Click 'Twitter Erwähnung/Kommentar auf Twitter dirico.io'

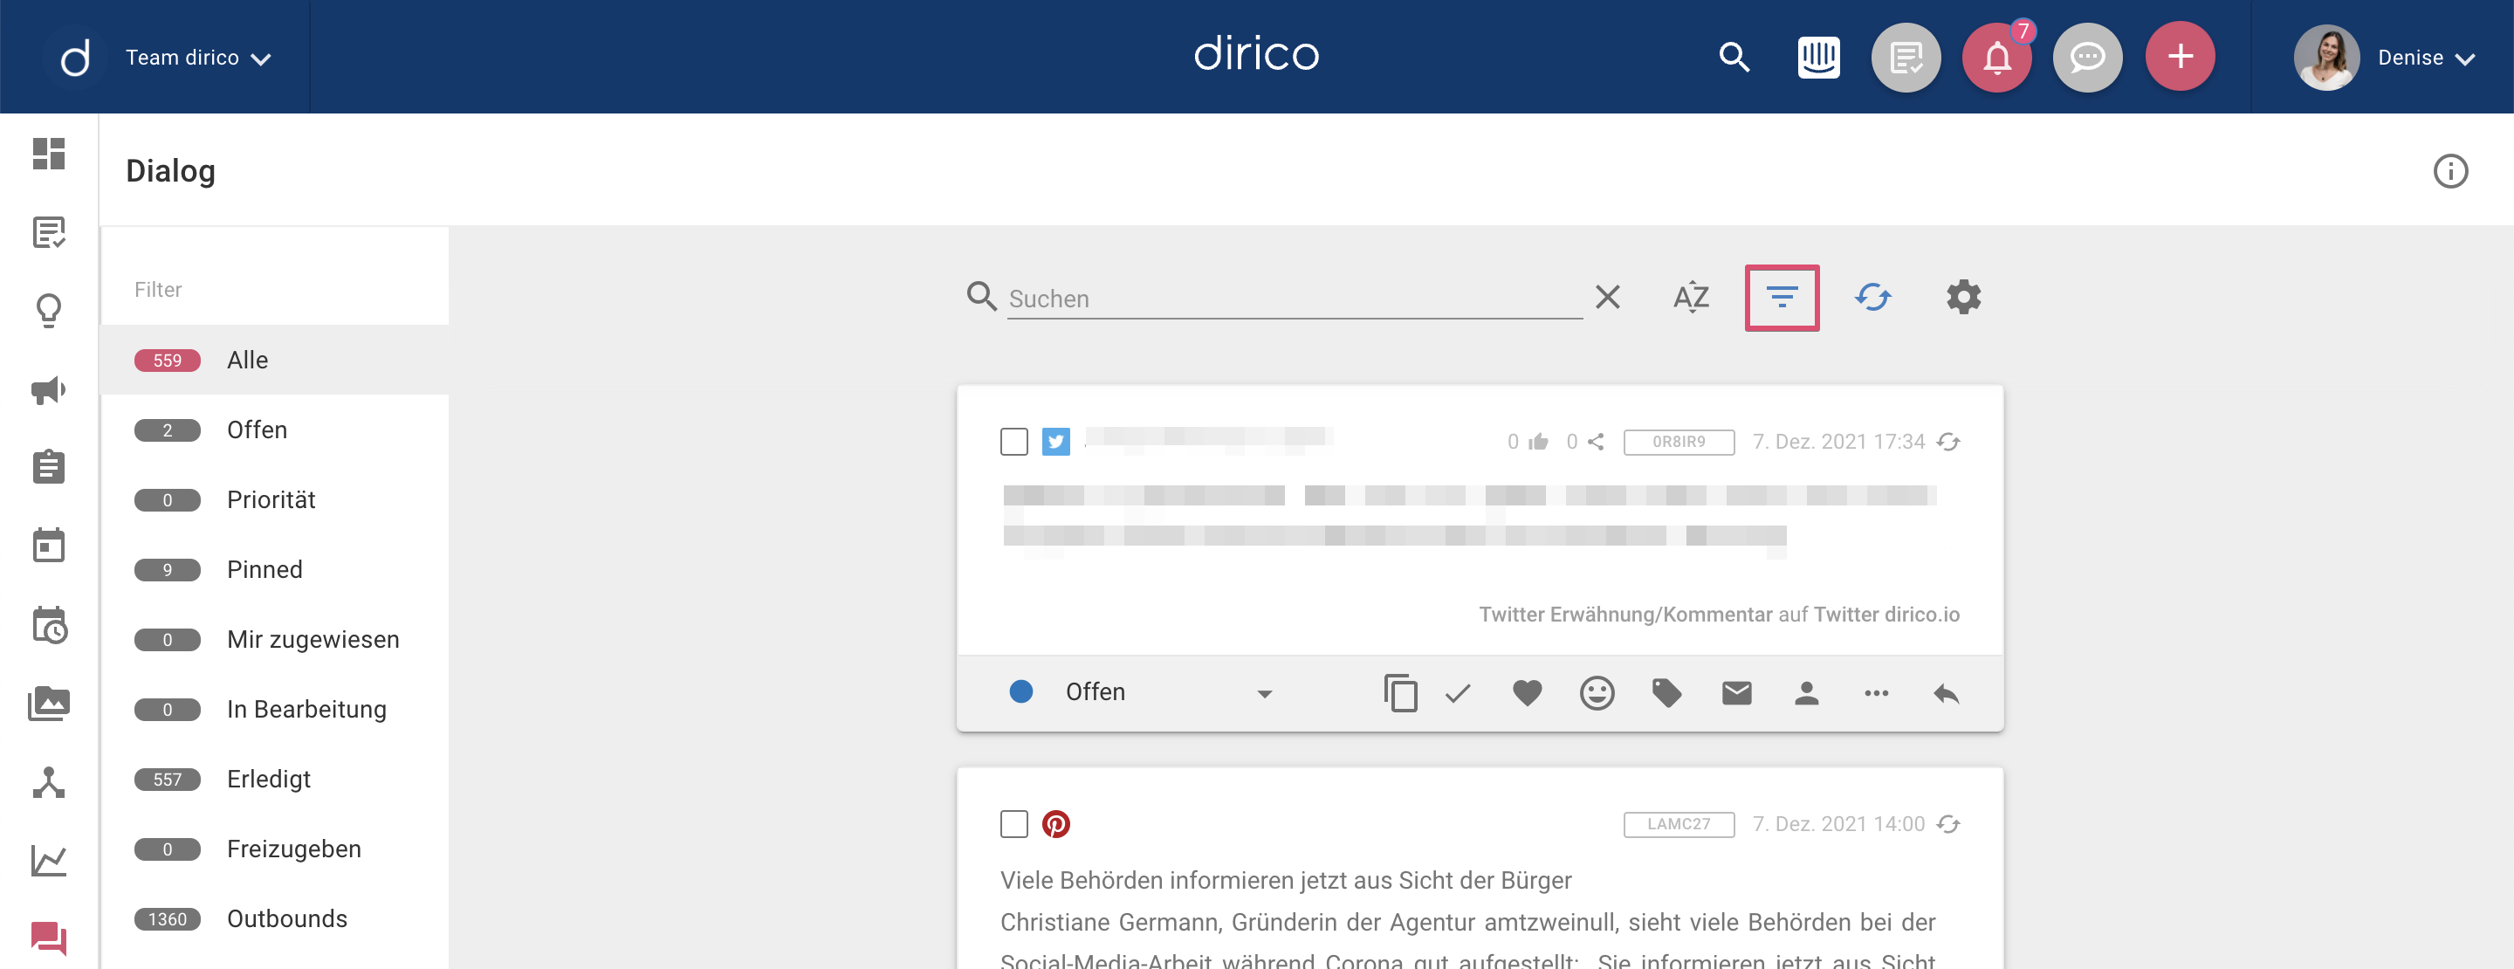coord(1719,615)
